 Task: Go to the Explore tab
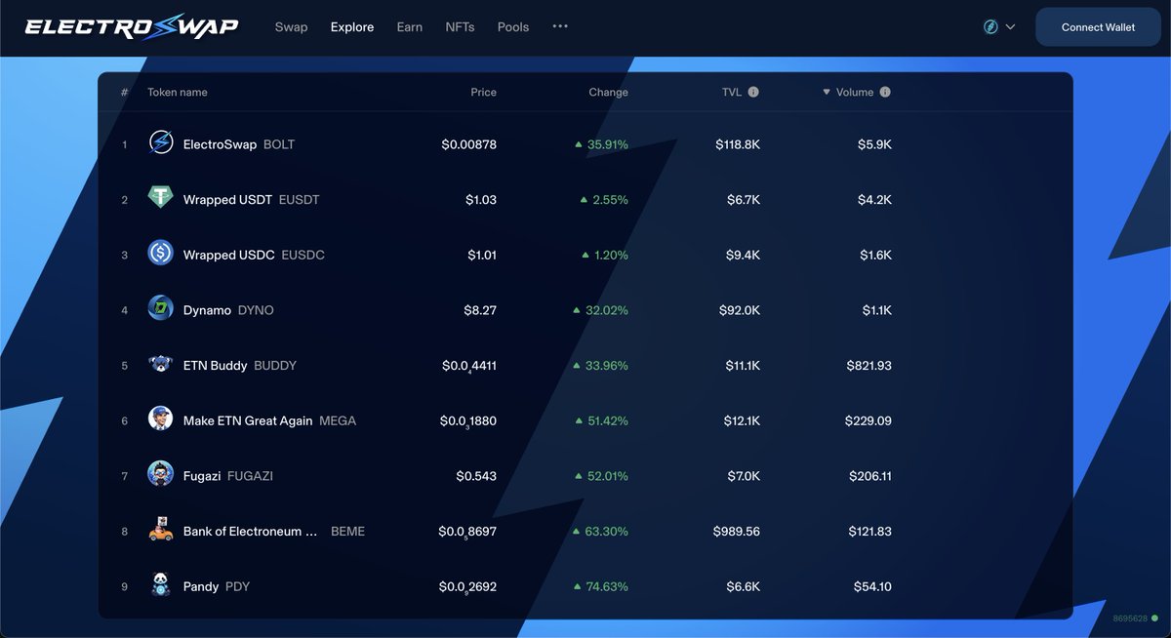pos(352,27)
